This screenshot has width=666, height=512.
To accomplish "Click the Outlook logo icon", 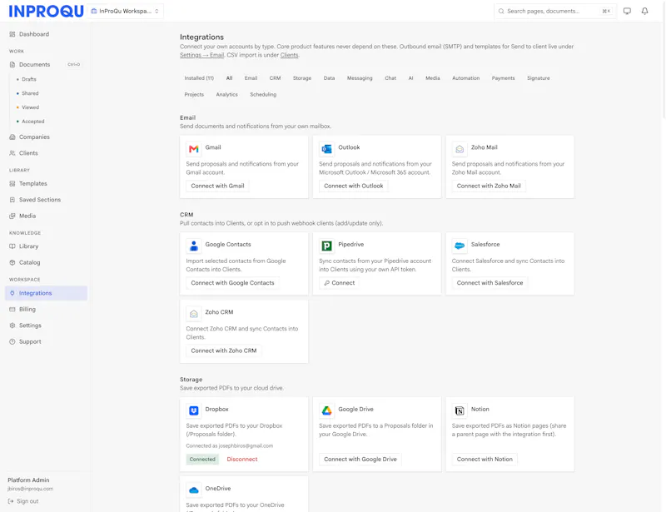I will (x=326, y=149).
